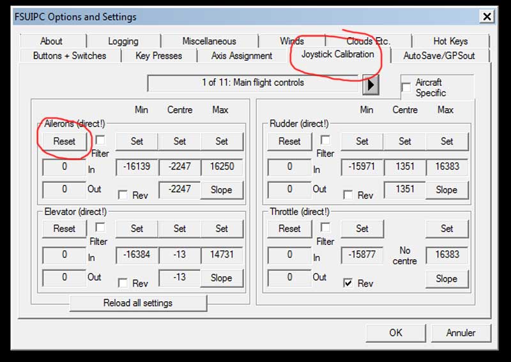The width and height of the screenshot is (511, 362).
Task: Select the Winds tab
Action: [292, 41]
